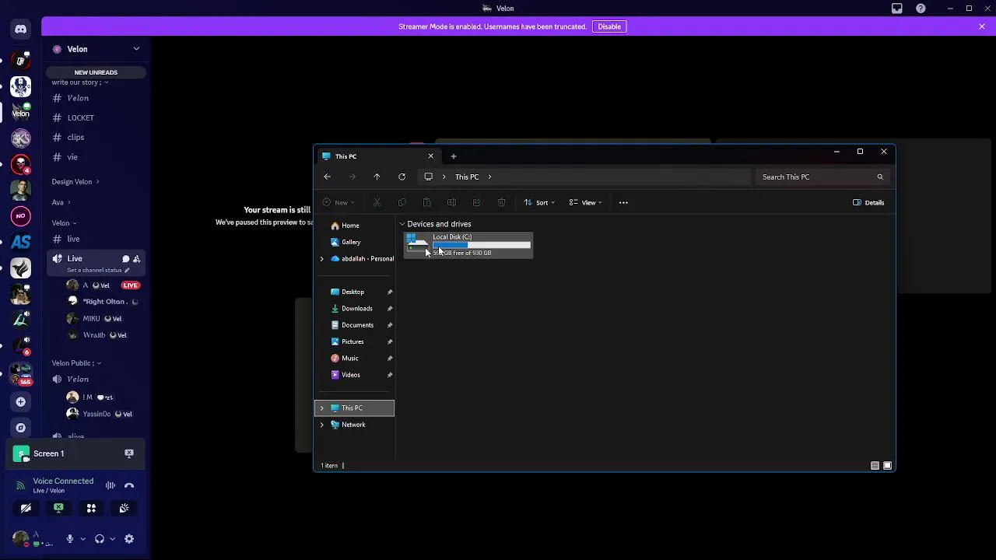Open activities shapes icon in voice panel

tap(91, 508)
